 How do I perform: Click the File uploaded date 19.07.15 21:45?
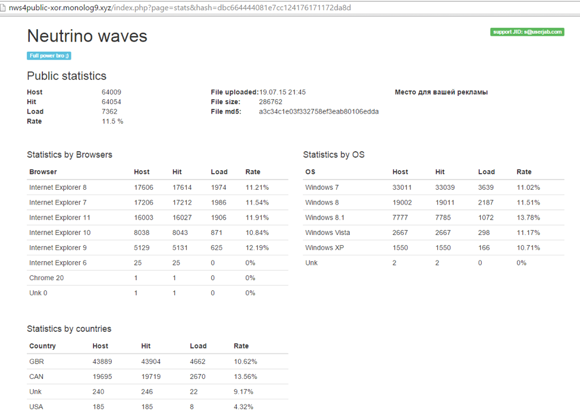pyautogui.click(x=282, y=92)
